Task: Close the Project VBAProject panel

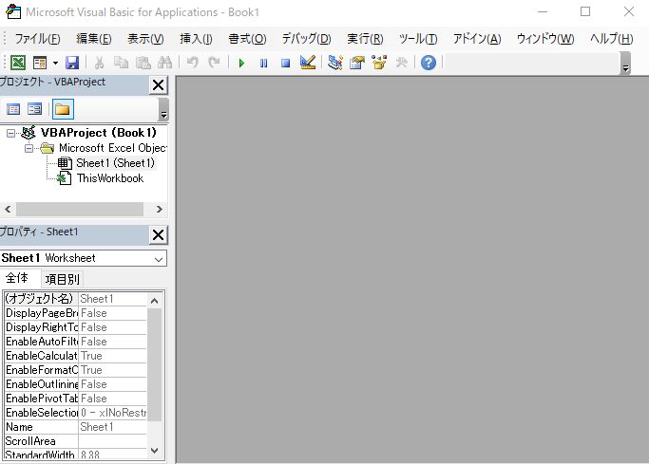Action: 158,85
